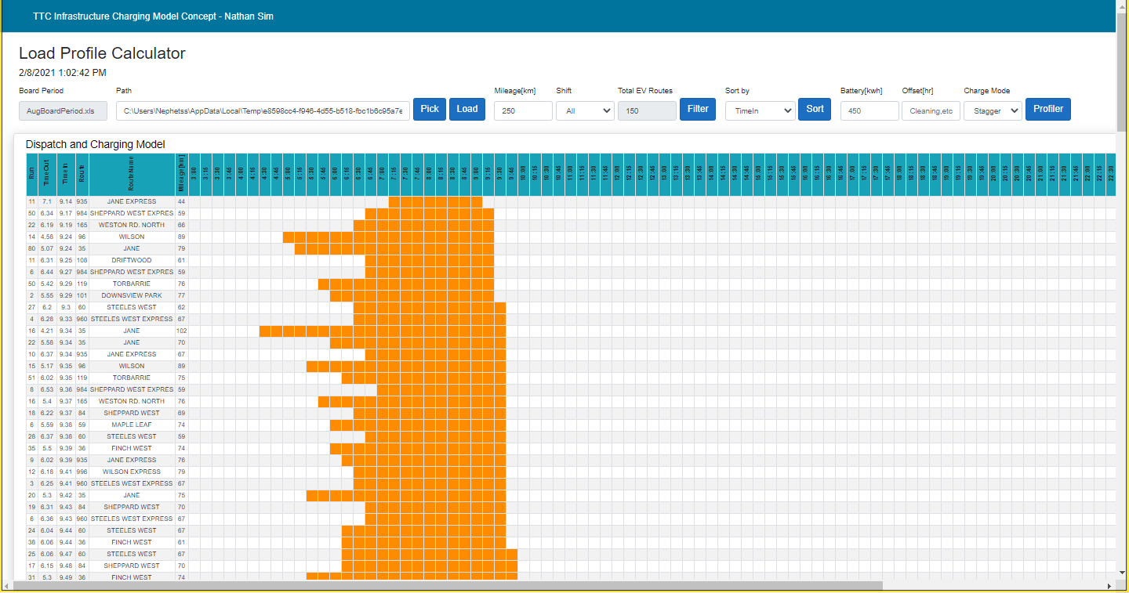Click the horizontal scrollbar right arrow

(x=1109, y=586)
